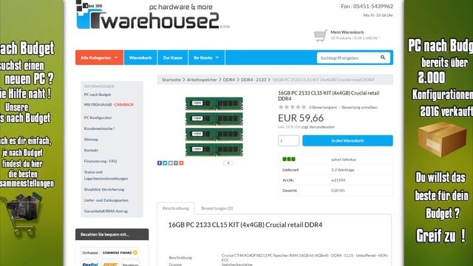Open Garantiefall/RMA-Antrag link
Screen dimensions: 473x266
(106, 211)
